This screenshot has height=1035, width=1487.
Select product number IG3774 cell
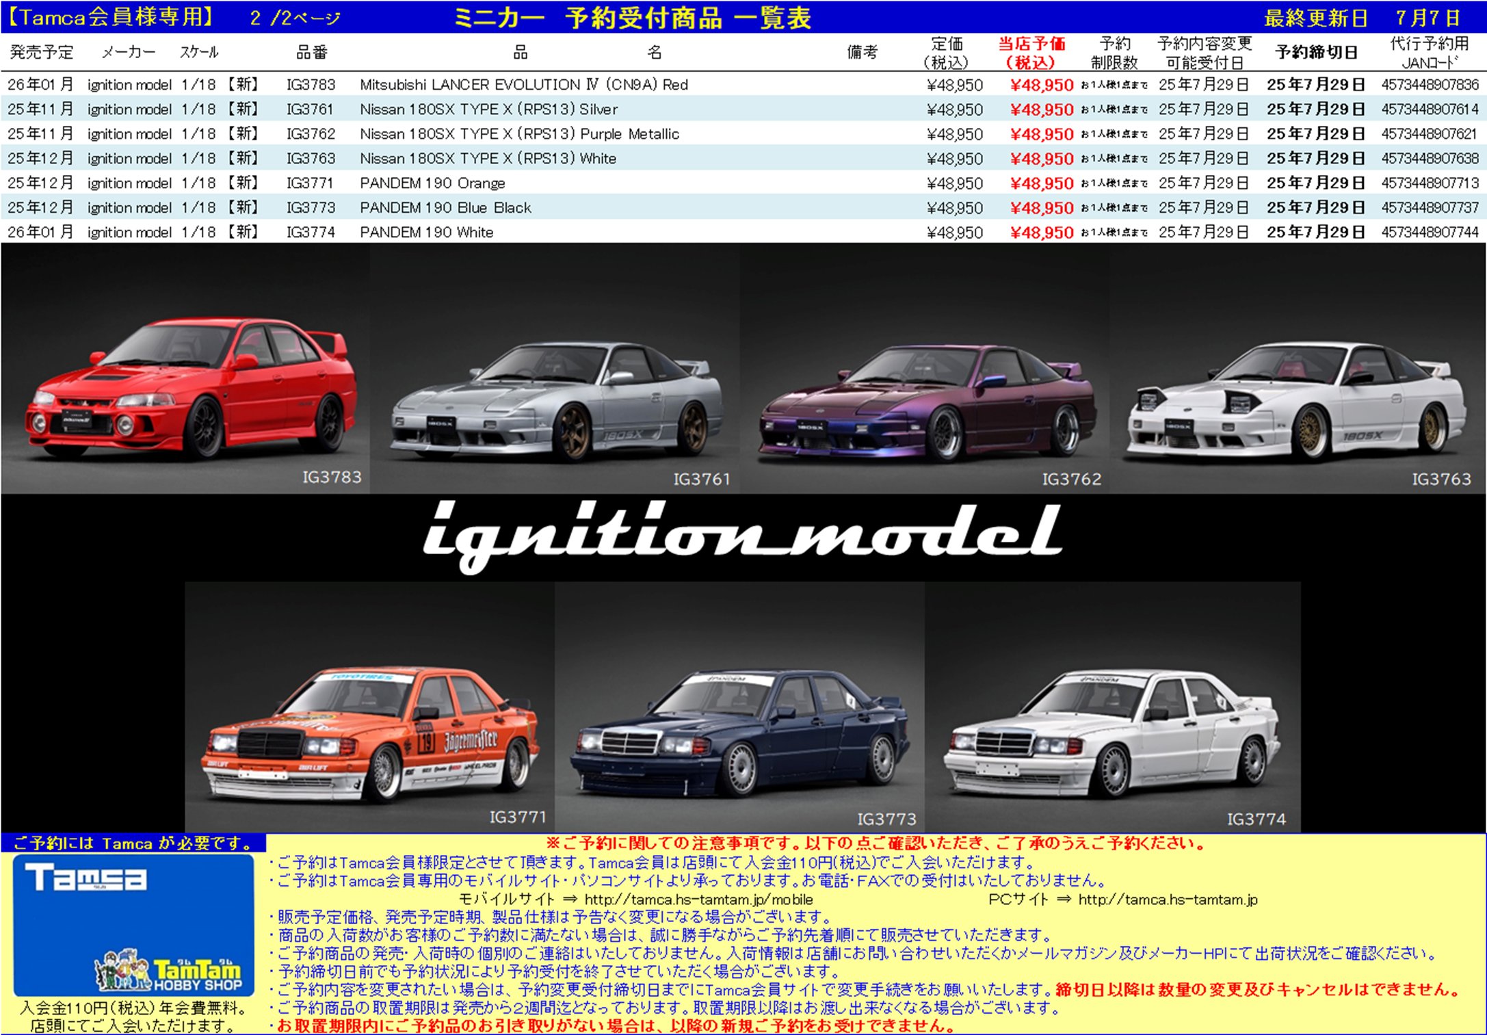click(x=311, y=233)
